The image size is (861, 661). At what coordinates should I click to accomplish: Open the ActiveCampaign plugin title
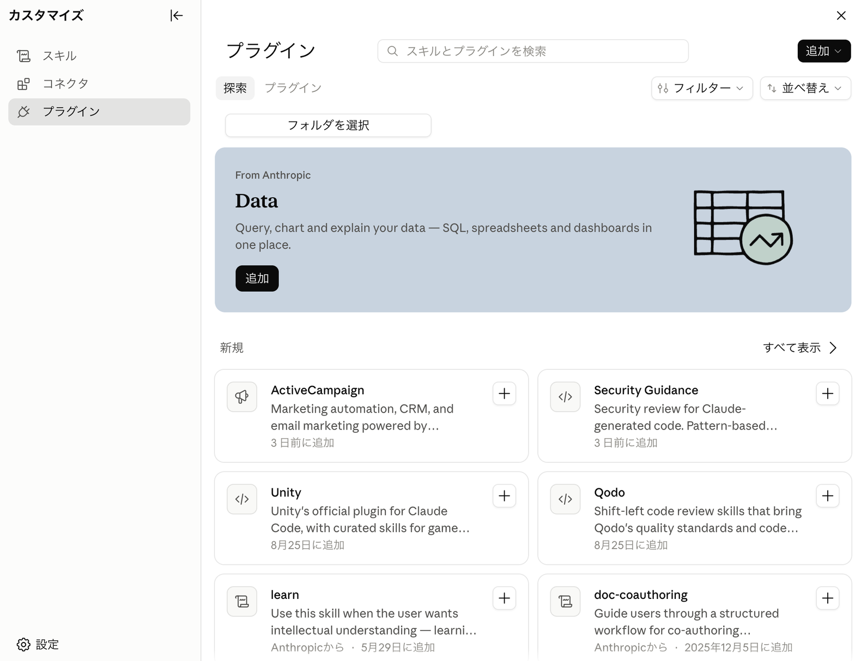pos(318,390)
